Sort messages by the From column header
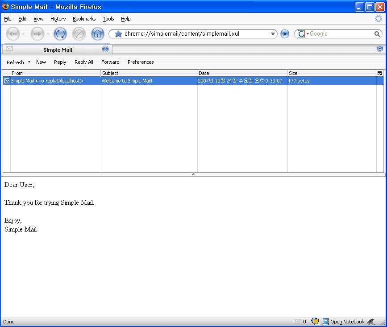387x327 pixels. tap(55, 73)
